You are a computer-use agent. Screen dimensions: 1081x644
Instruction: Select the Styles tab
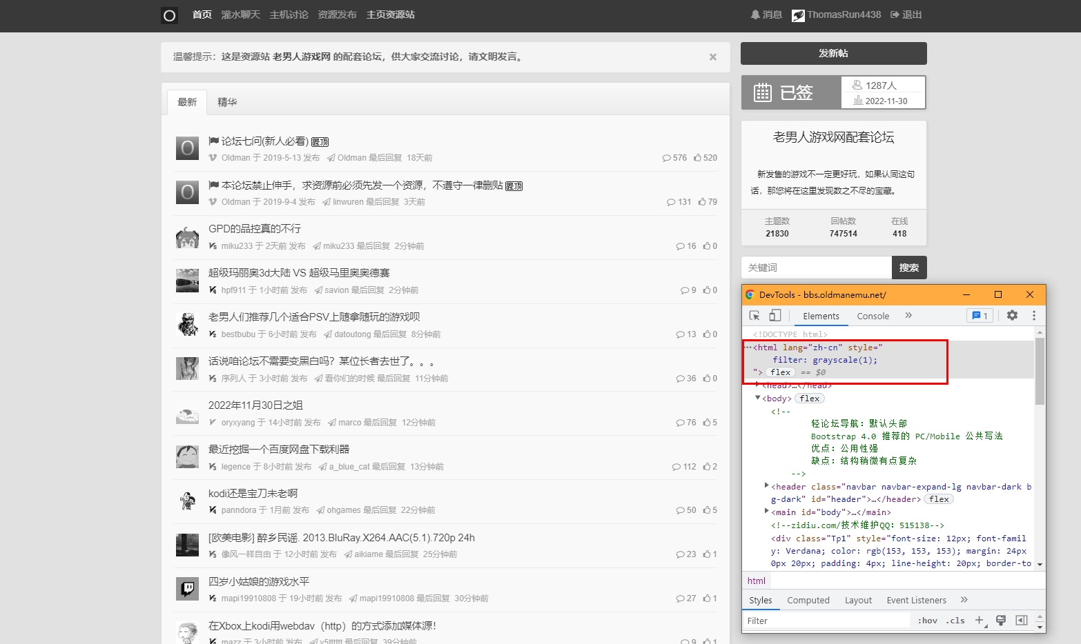pyautogui.click(x=761, y=600)
